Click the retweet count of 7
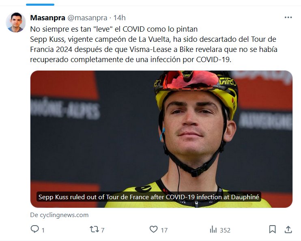 (103, 230)
